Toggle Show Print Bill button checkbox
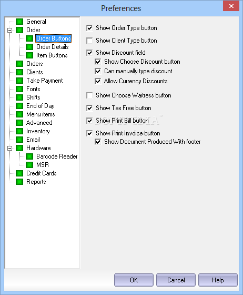The height and width of the screenshot is (295, 243). [x=89, y=121]
